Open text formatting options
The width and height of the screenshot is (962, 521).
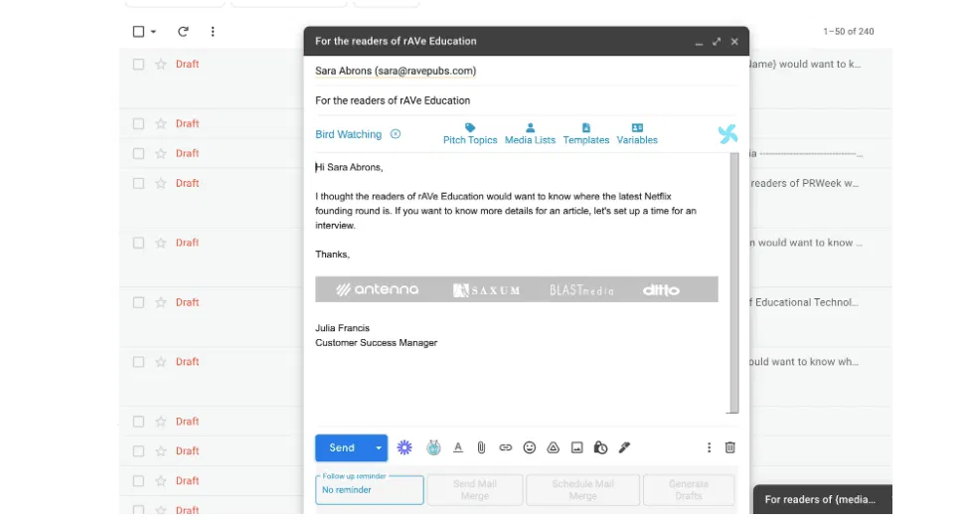[x=458, y=448]
